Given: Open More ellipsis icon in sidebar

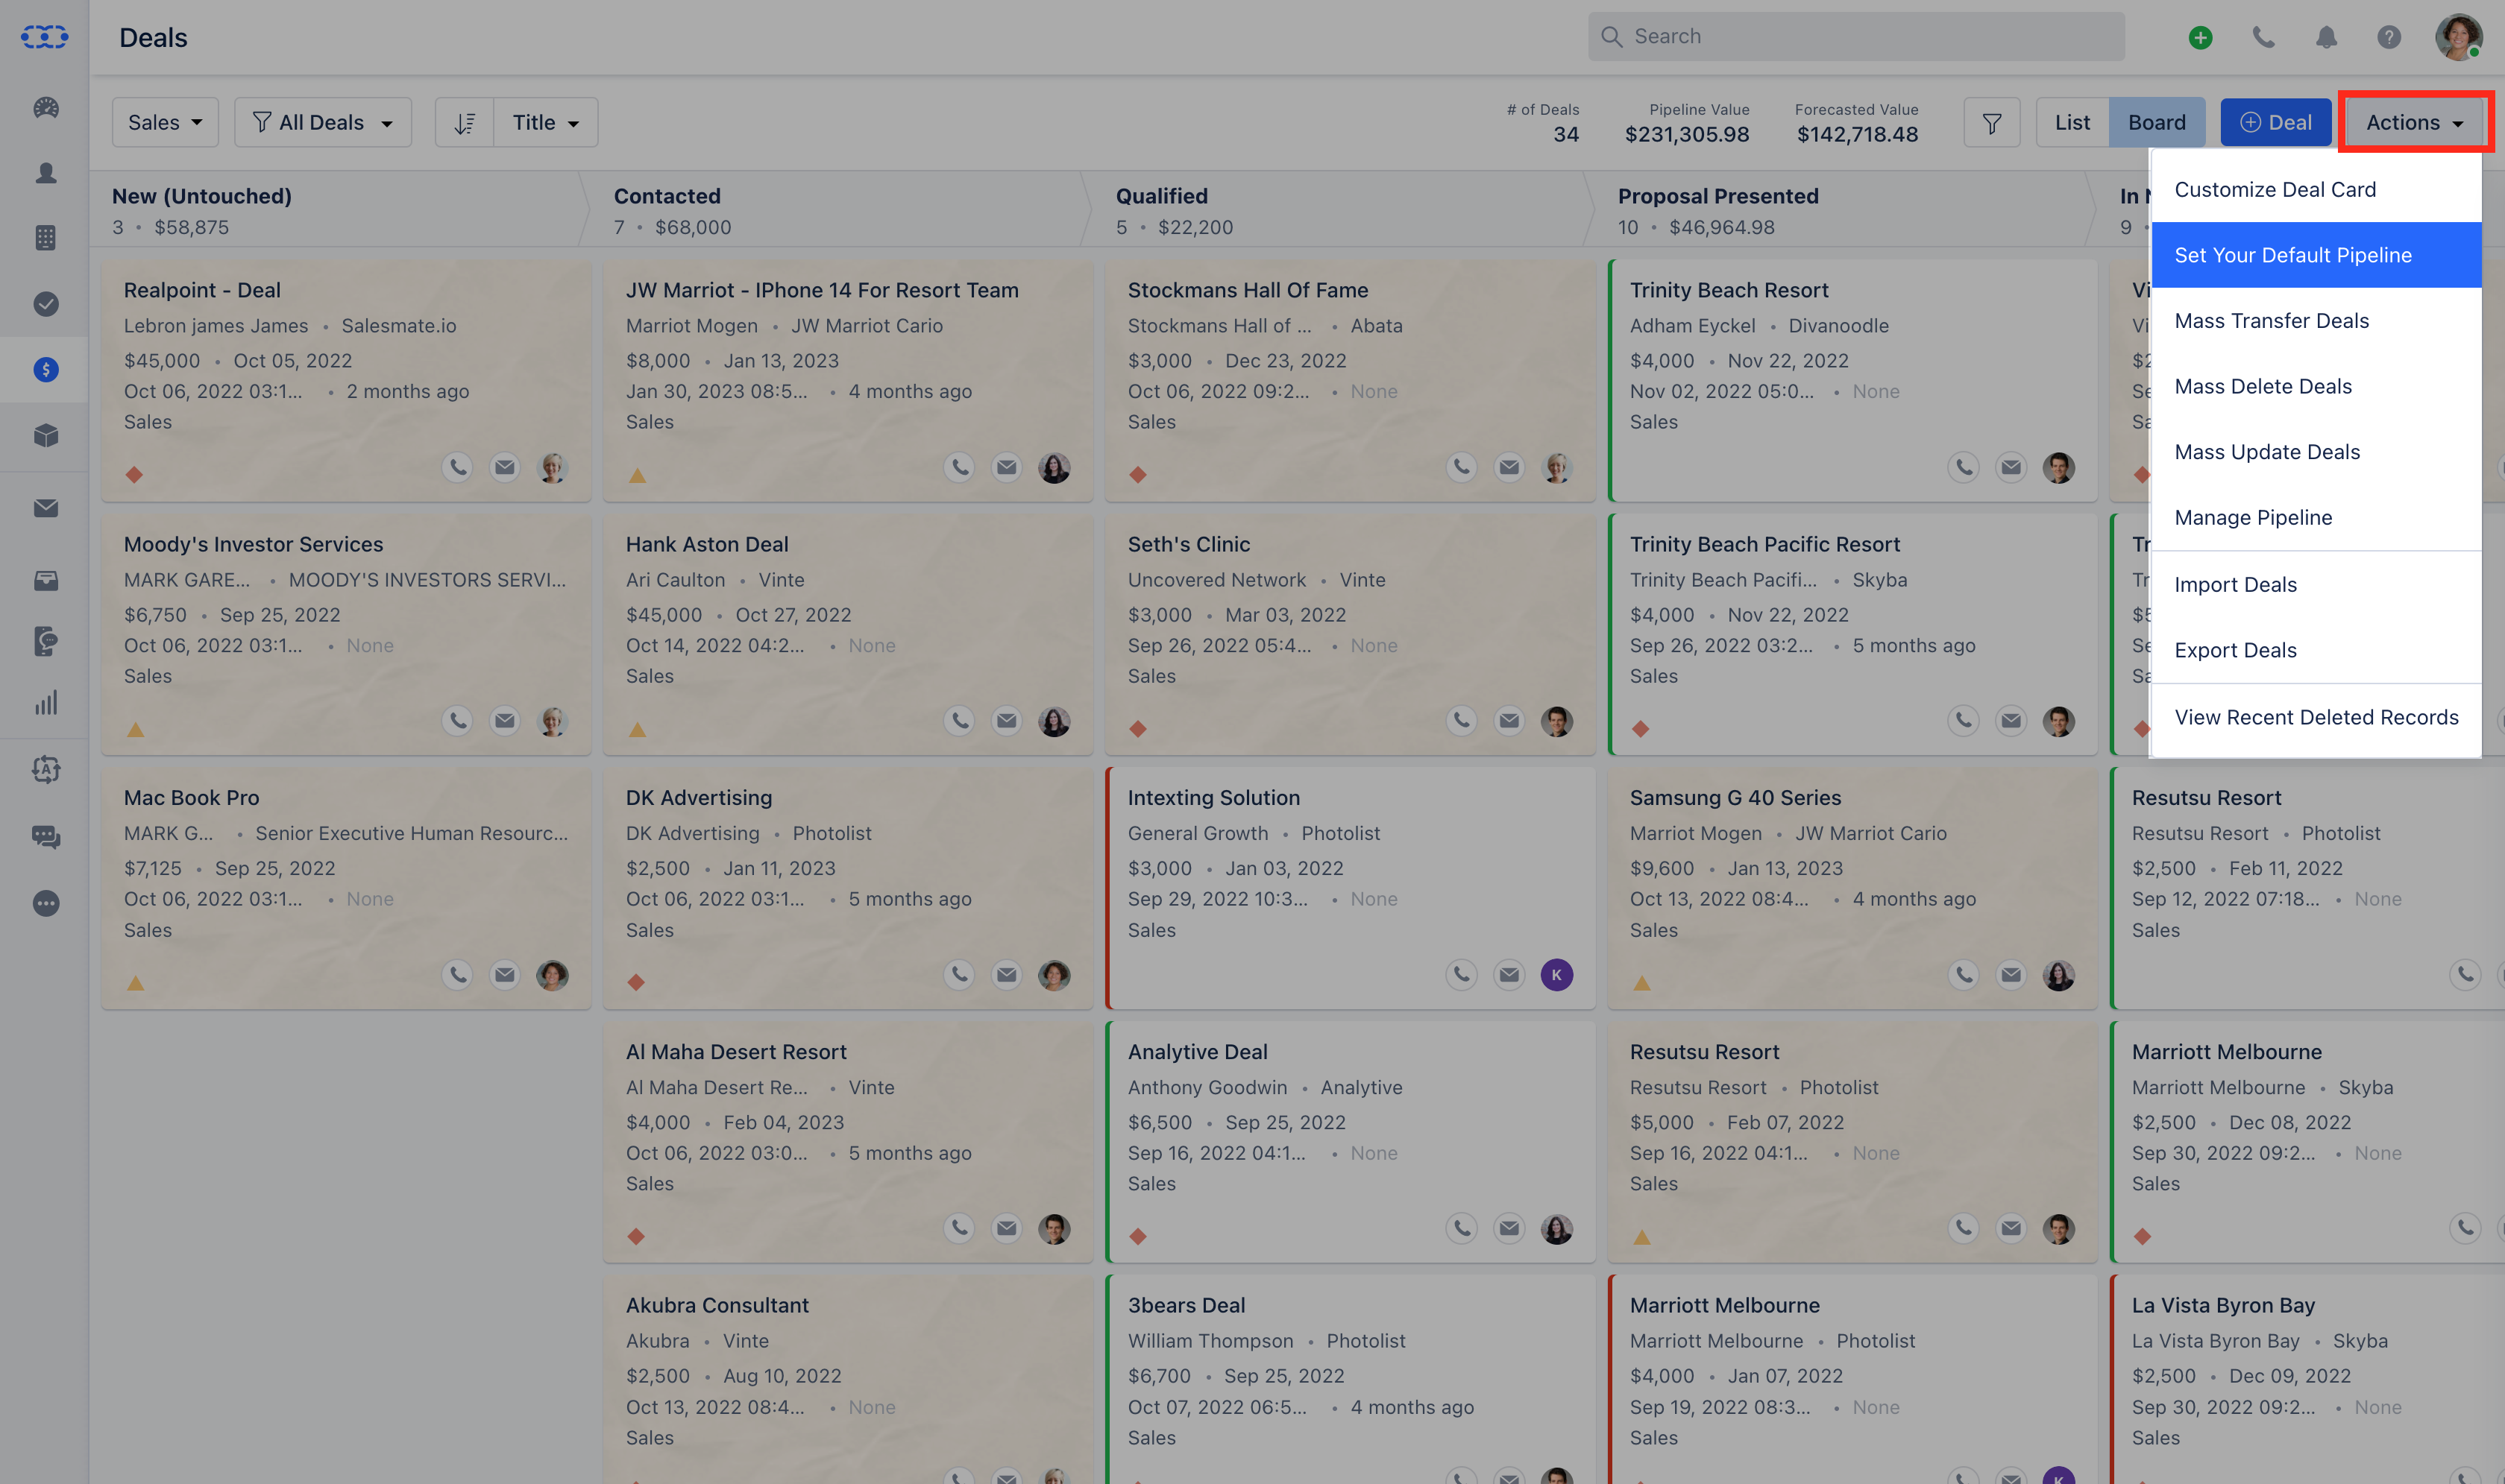Looking at the screenshot, I should click(45, 903).
